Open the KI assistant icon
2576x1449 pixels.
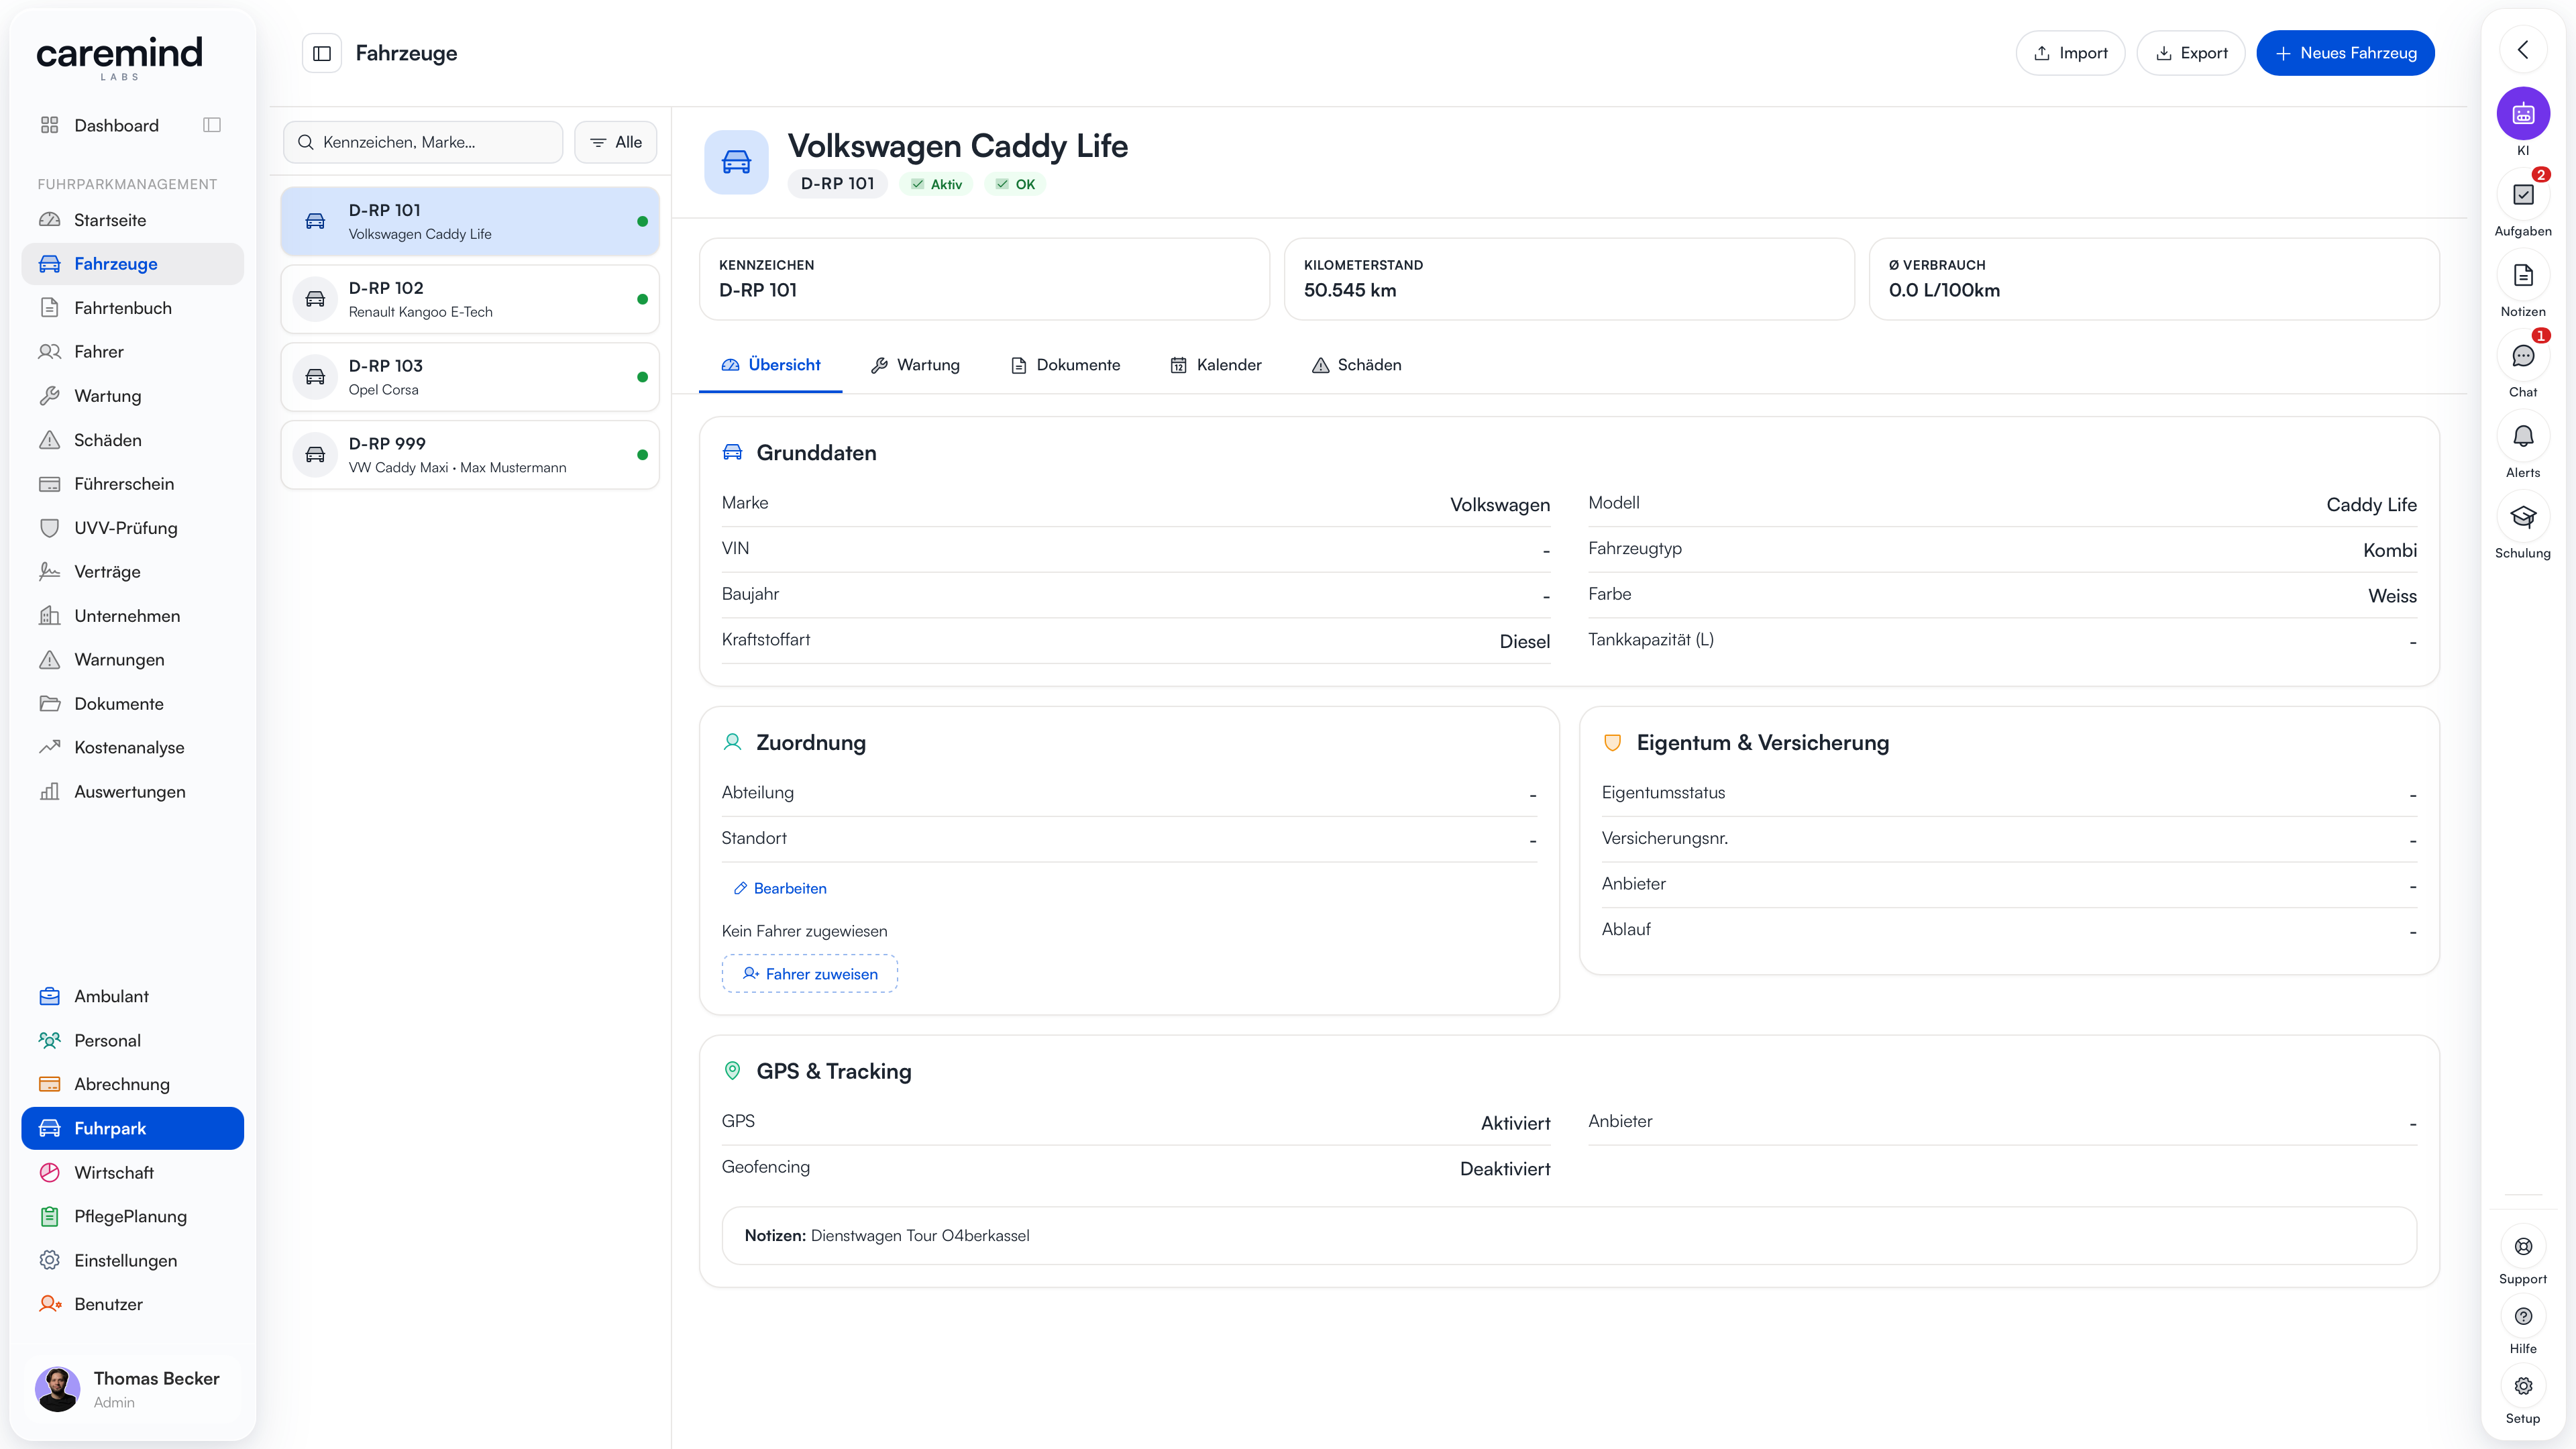pyautogui.click(x=2522, y=114)
